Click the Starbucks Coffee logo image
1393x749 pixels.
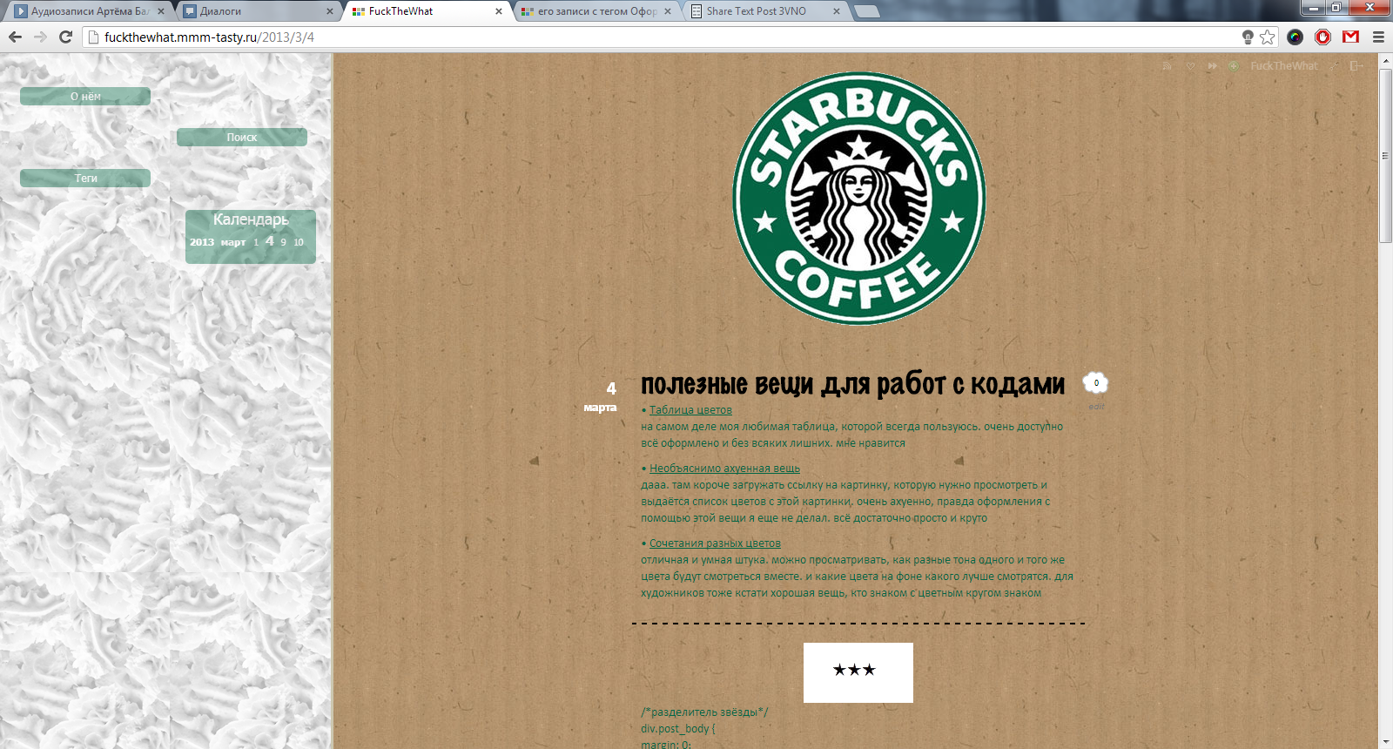pyautogui.click(x=858, y=199)
